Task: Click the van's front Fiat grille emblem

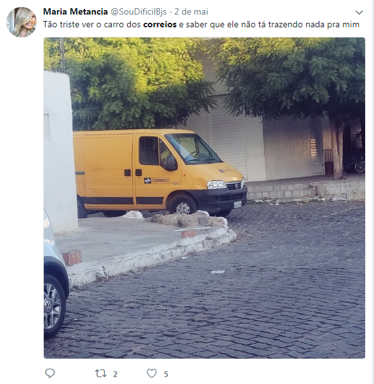Action: 237,186
